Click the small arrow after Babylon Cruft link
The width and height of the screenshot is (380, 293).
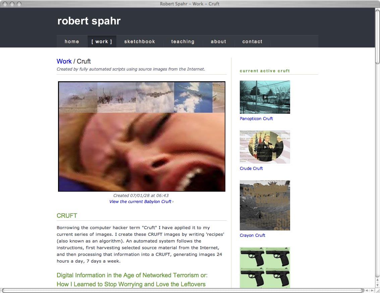click(x=173, y=202)
